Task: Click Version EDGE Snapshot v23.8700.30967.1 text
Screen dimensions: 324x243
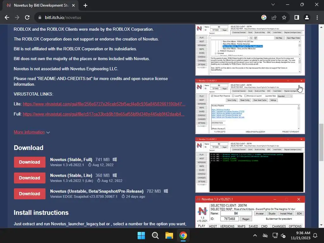Action: coord(84,196)
